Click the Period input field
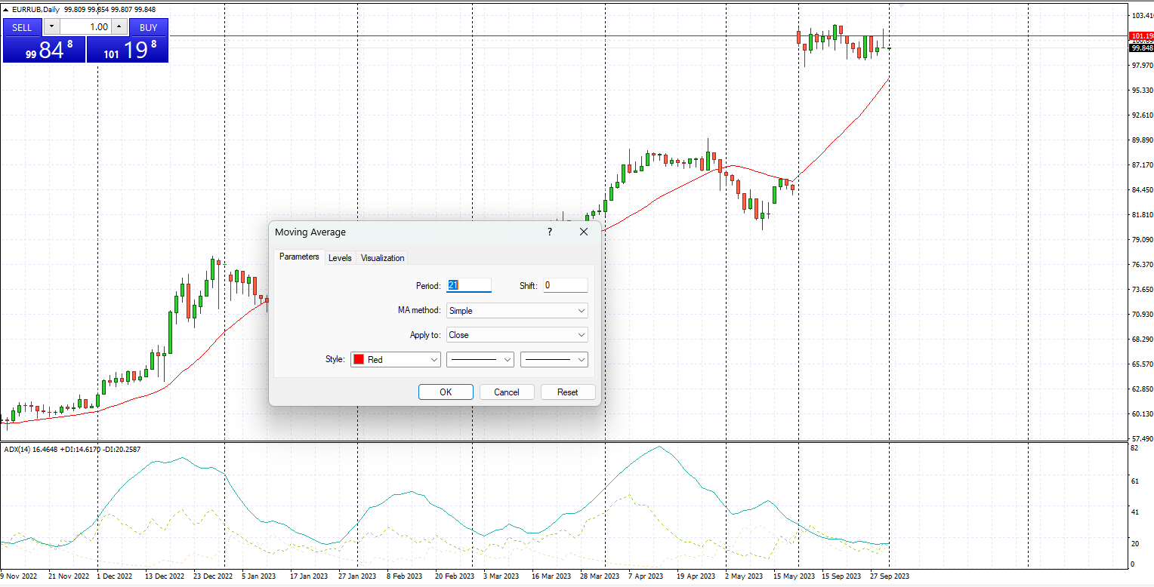The width and height of the screenshot is (1154, 587). 469,285
